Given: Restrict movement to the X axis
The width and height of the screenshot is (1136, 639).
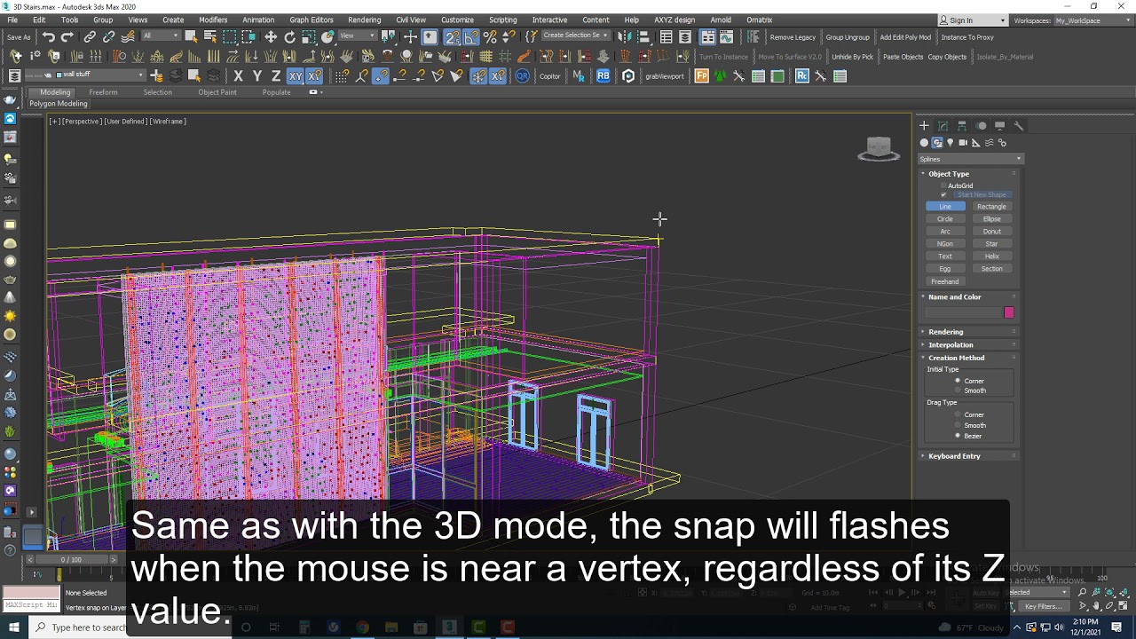Looking at the screenshot, I should pyautogui.click(x=238, y=76).
